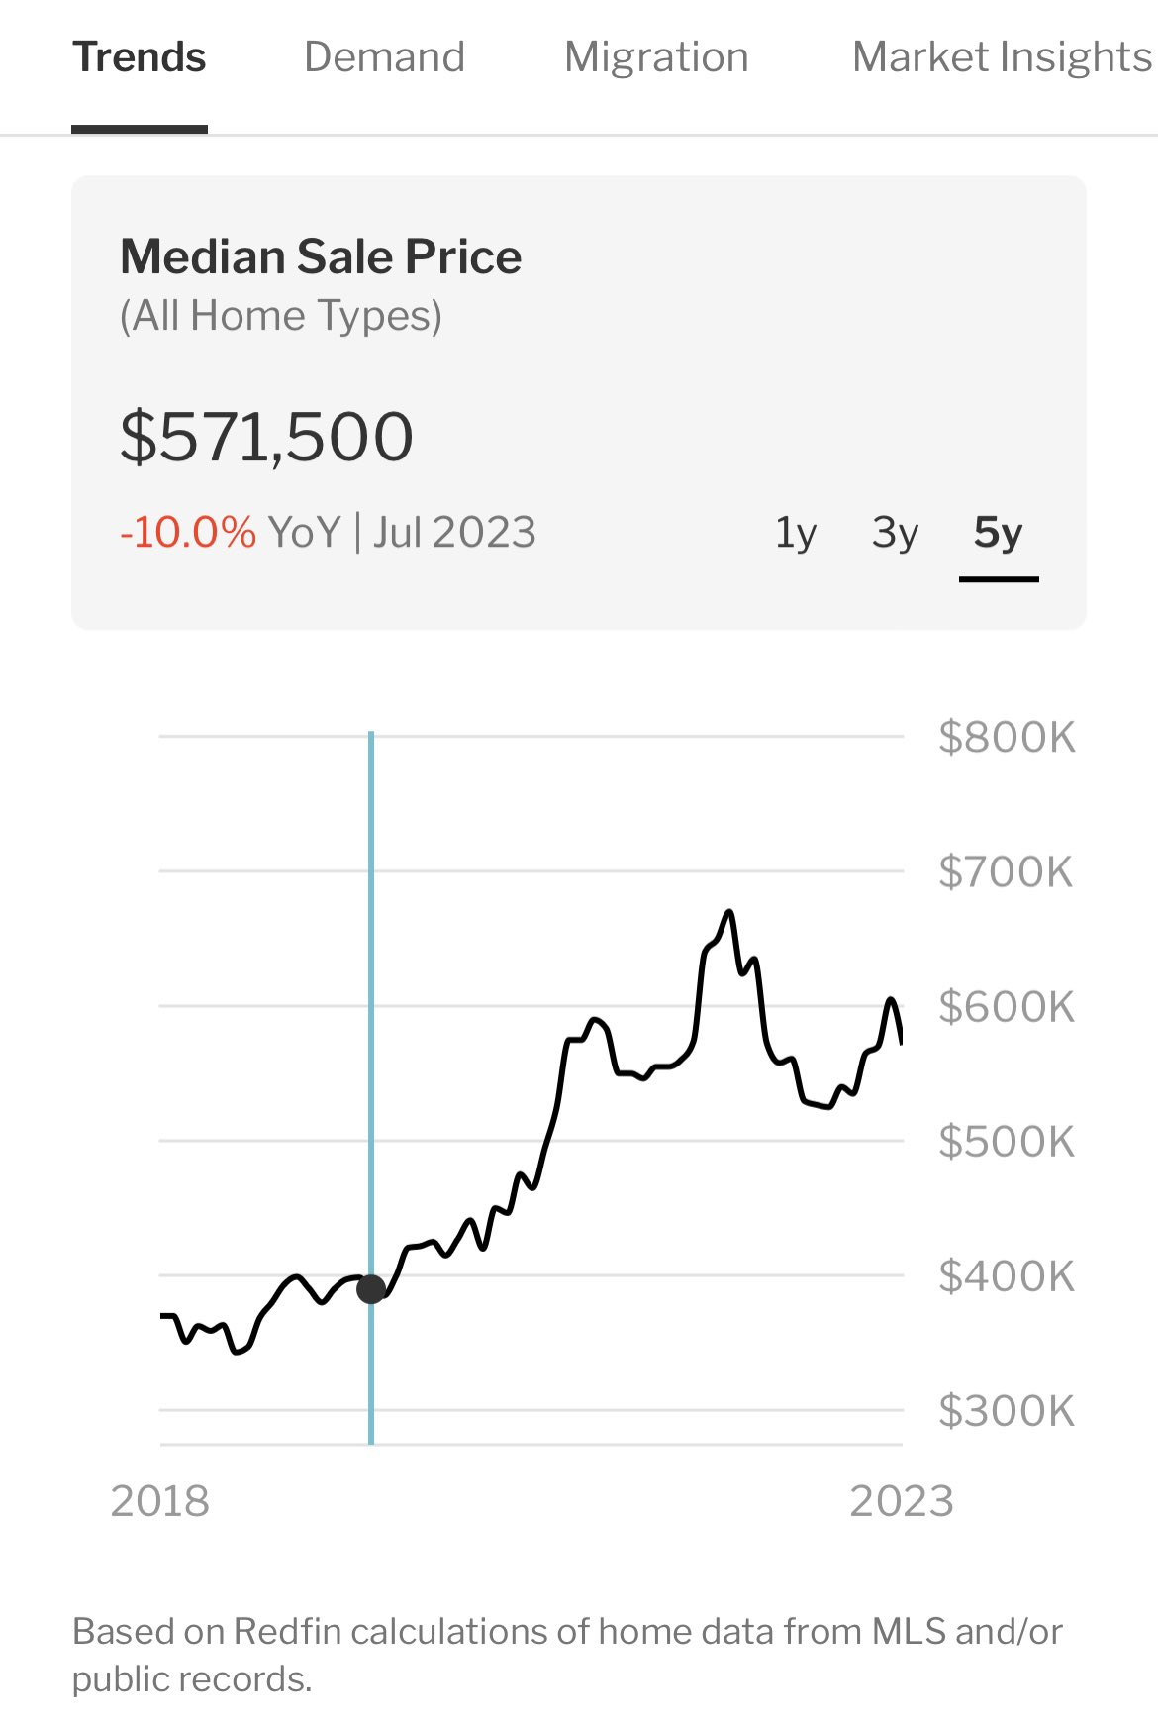Tap the $571,500 price value
1158x1726 pixels.
tap(267, 437)
